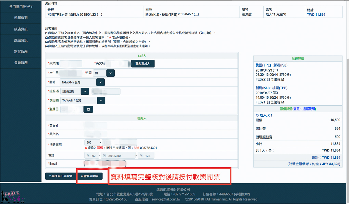Screen dimensions: 349x204
Task: Open 飯店資訊 sidebar item
Action: click(x=21, y=29)
